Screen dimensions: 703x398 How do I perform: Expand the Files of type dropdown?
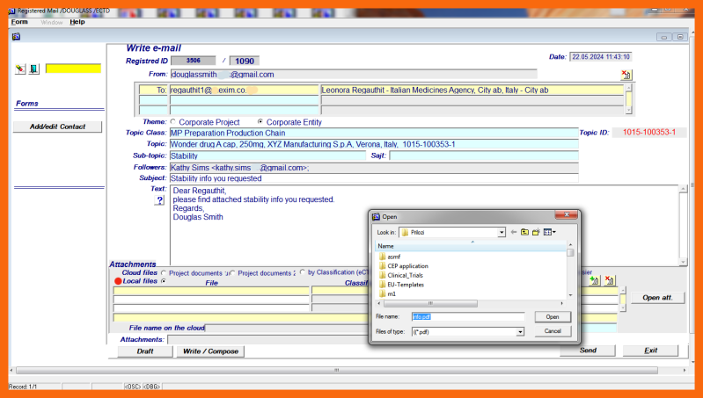click(x=520, y=331)
